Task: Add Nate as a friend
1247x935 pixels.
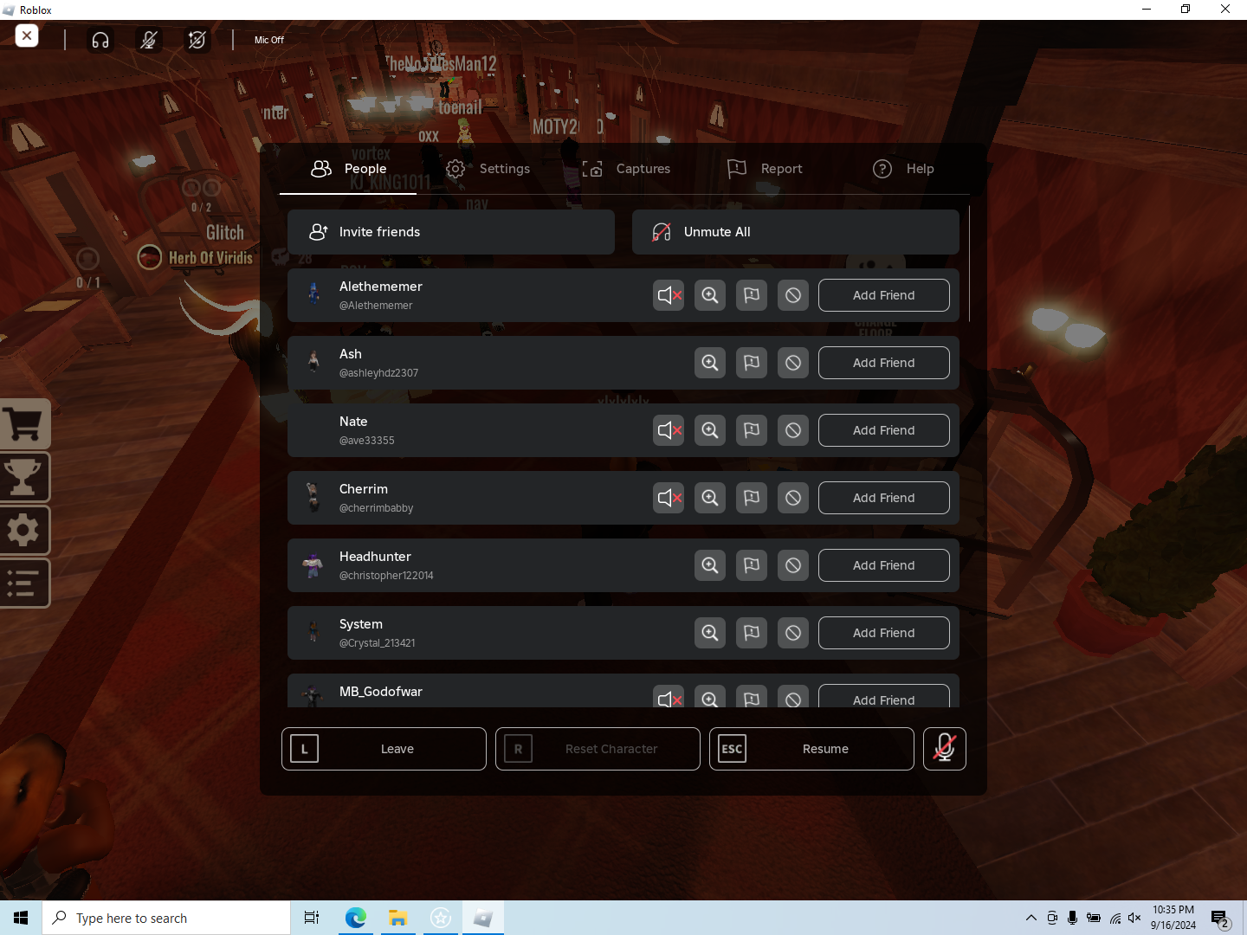Action: (x=884, y=430)
